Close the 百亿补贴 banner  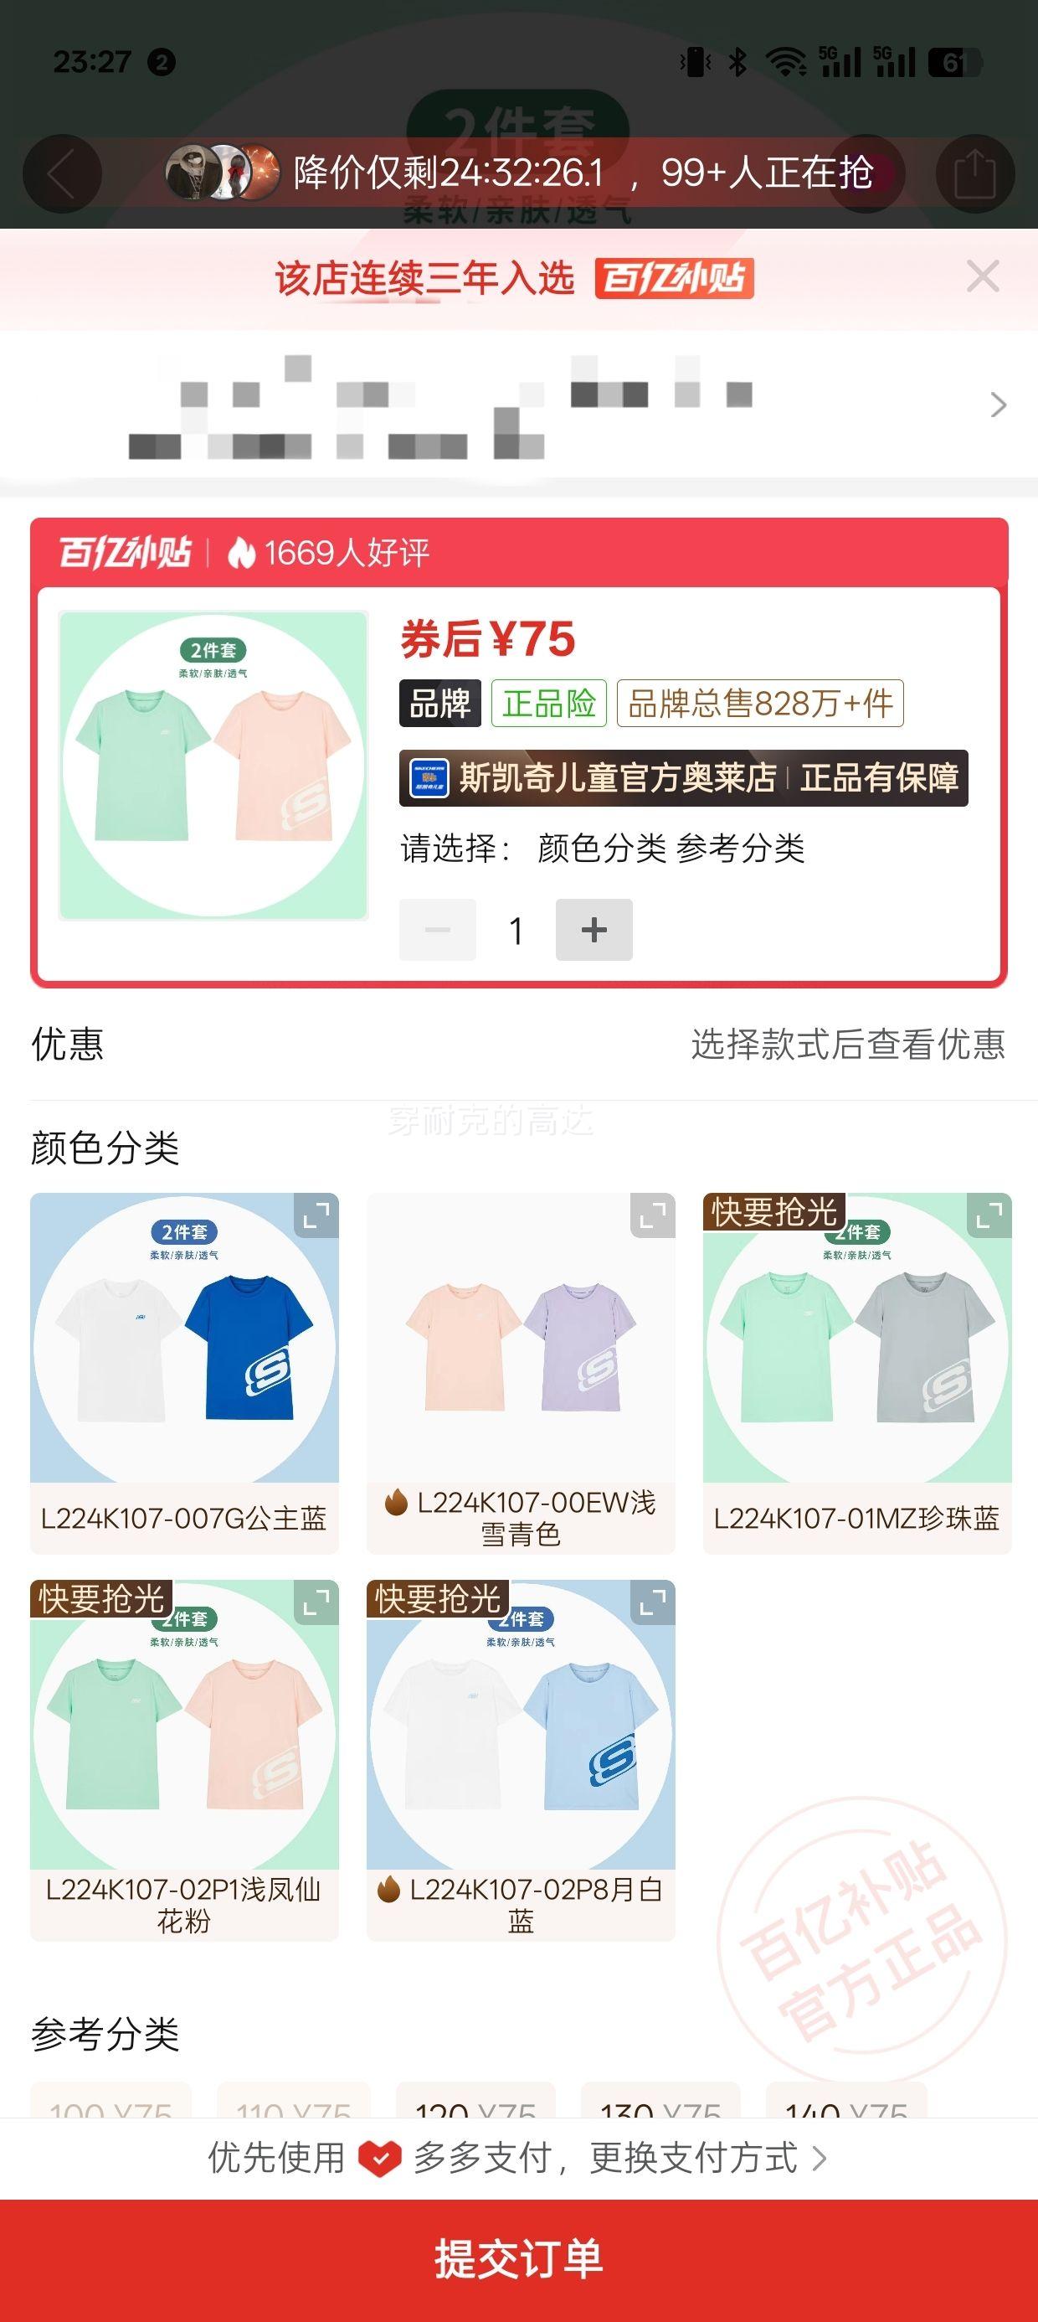[982, 276]
